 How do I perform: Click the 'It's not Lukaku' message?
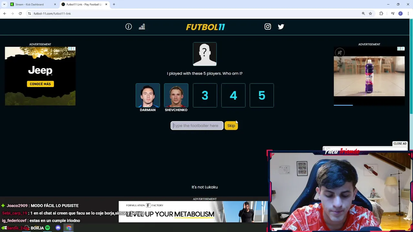point(205,187)
